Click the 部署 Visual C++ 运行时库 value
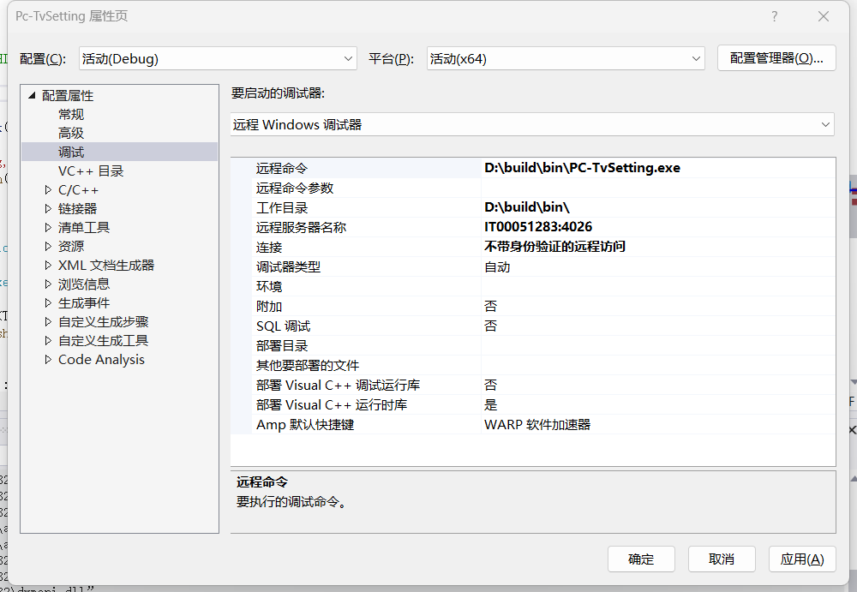 (x=656, y=404)
